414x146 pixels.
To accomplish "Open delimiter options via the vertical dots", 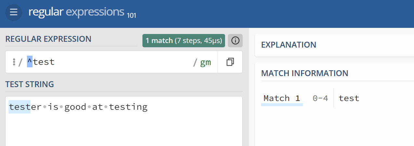I will tap(14, 62).
